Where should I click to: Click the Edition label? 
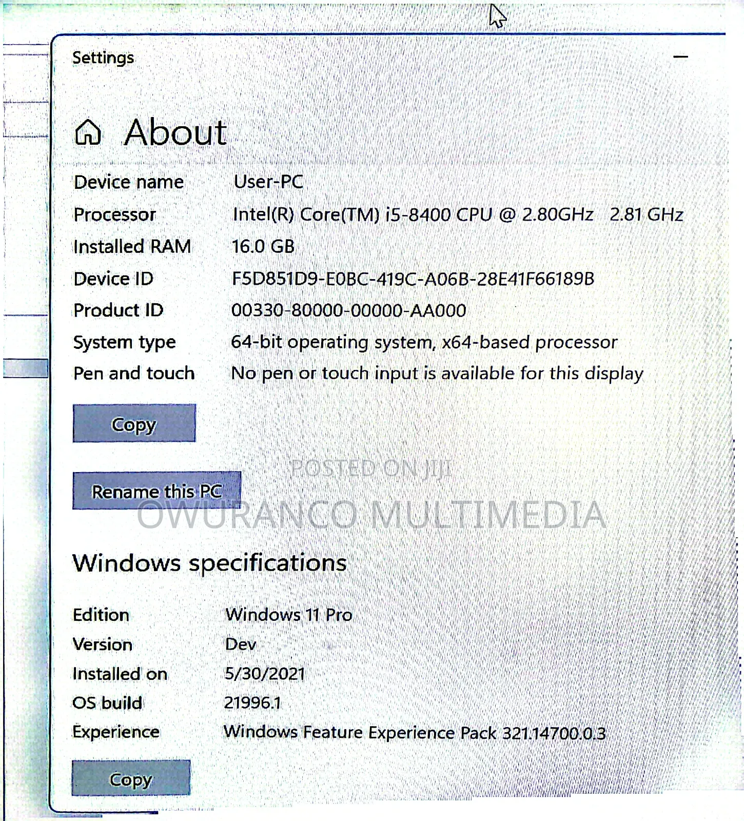pos(101,615)
